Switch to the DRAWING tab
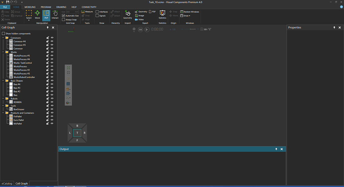 pos(61,7)
